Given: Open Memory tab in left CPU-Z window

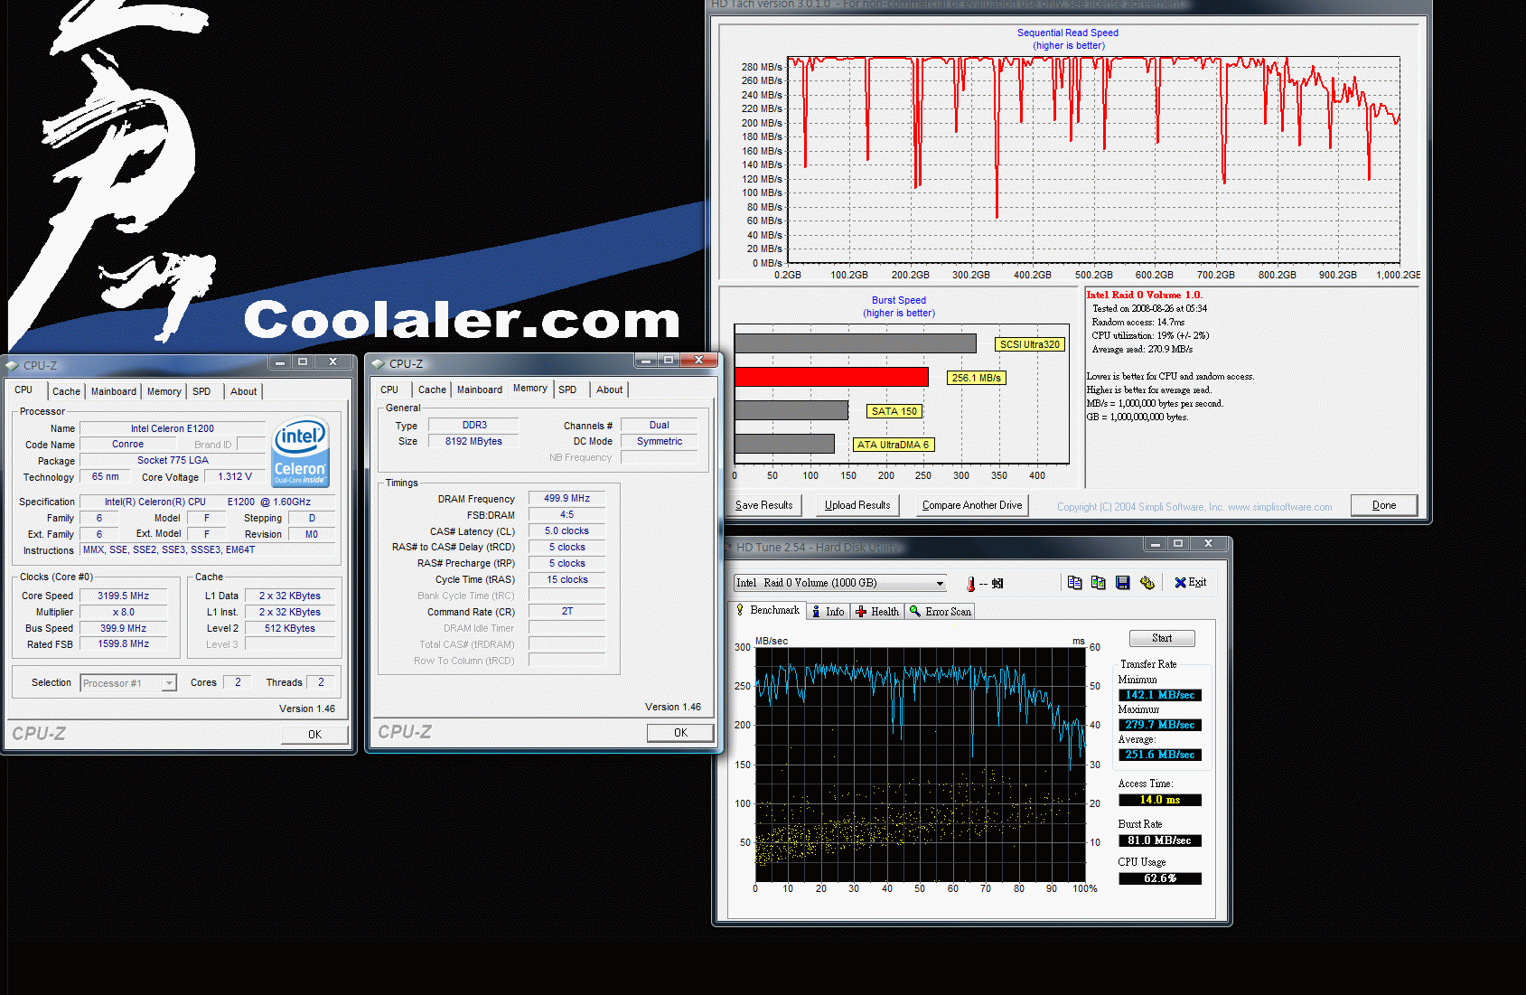Looking at the screenshot, I should [x=164, y=391].
